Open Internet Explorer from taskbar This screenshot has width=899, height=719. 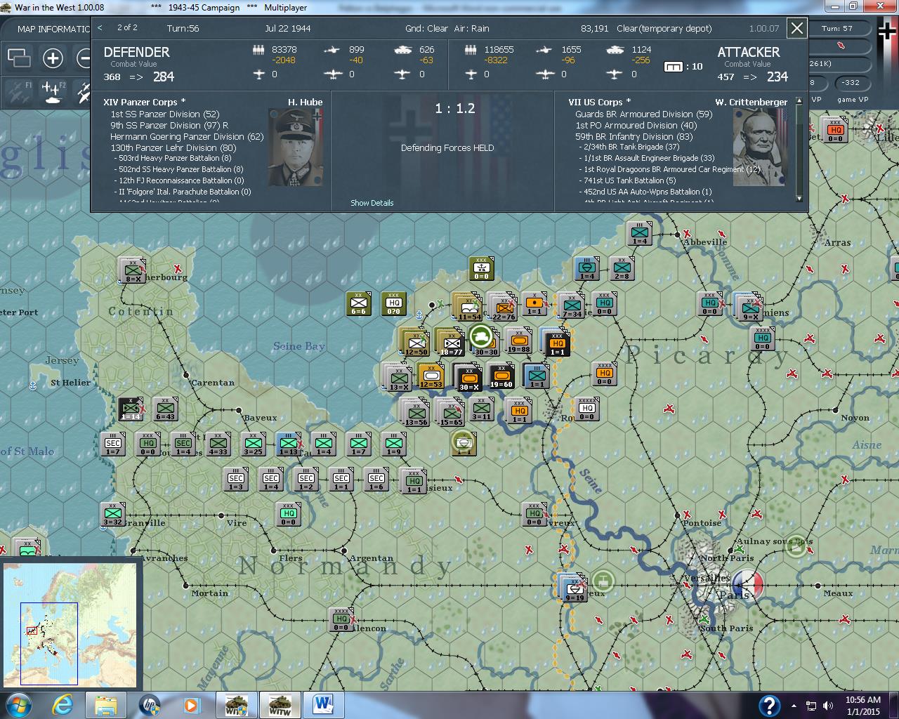(x=64, y=705)
